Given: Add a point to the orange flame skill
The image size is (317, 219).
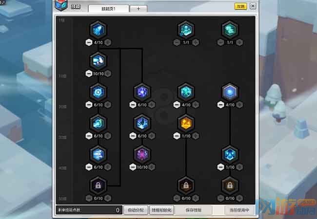Looking at the screenshot, I should click(x=196, y=136).
